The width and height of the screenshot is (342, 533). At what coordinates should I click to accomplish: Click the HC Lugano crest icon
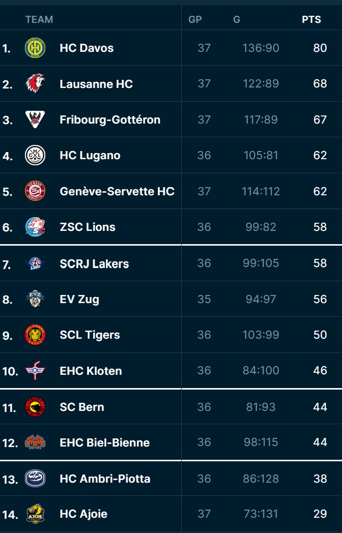click(35, 155)
